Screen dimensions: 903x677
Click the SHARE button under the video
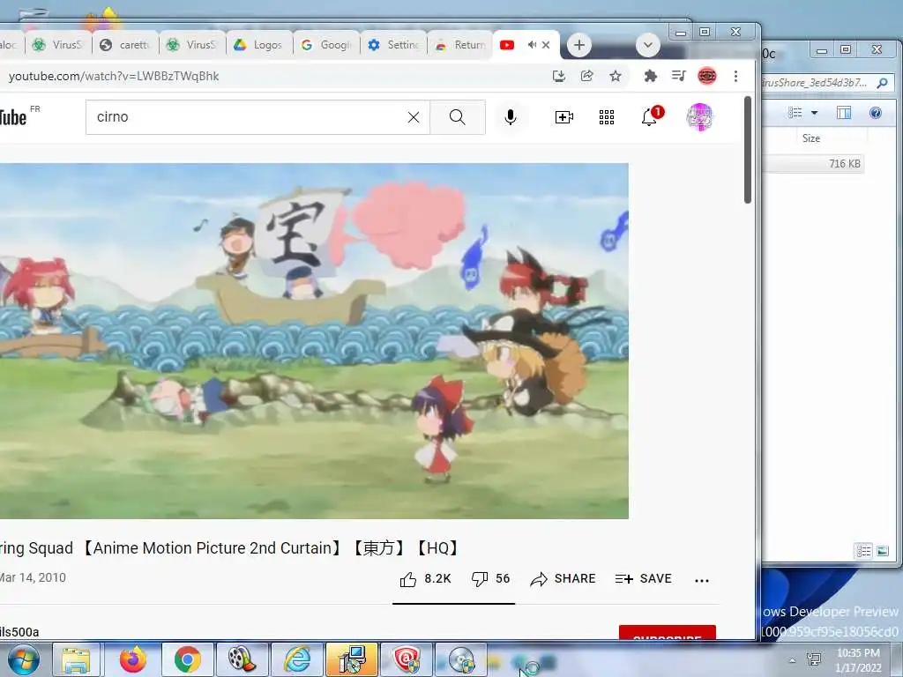pyautogui.click(x=563, y=578)
